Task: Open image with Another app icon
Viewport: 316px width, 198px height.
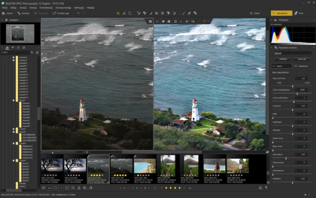Action: 54,13
